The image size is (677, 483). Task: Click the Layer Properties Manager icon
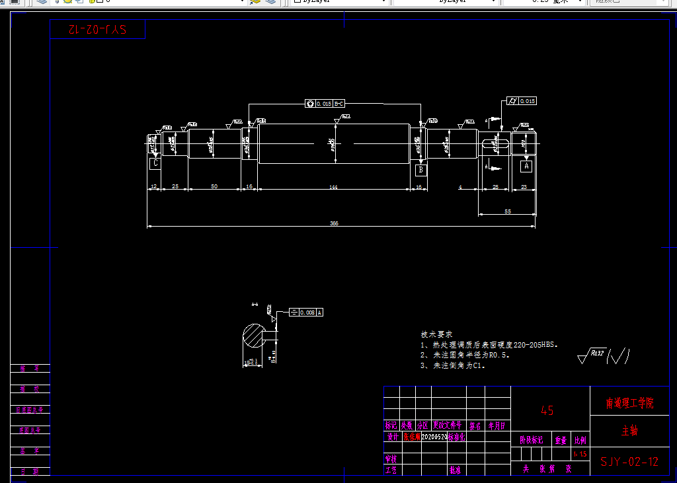click(42, 1)
